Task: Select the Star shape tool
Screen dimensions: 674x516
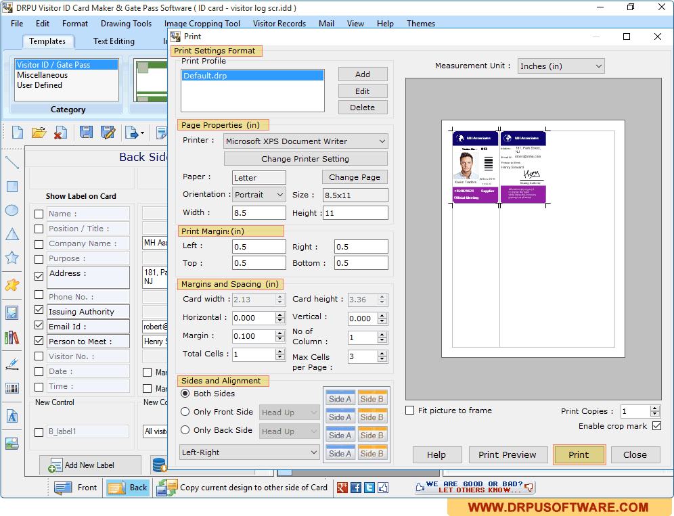Action: 11,257
